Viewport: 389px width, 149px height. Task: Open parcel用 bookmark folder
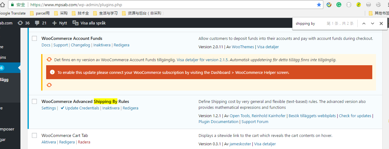coord(40,13)
